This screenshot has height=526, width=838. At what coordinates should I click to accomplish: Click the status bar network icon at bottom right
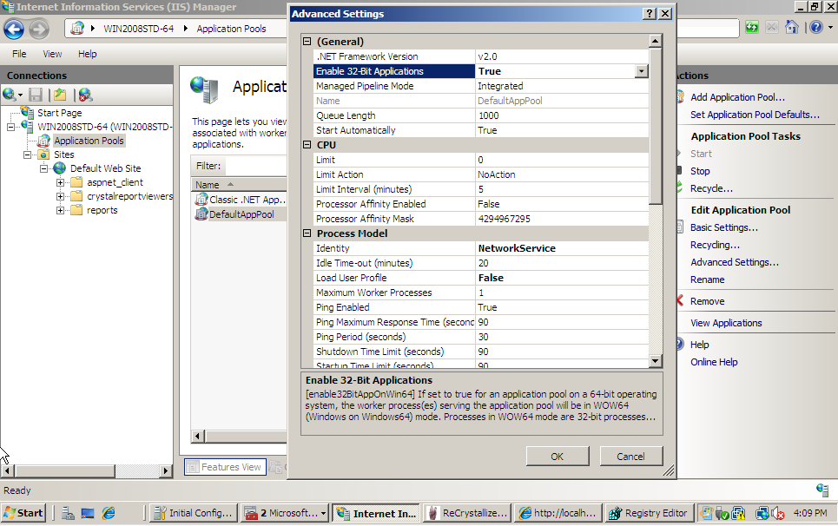pos(822,490)
